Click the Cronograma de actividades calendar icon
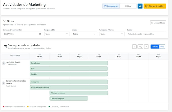Viewport: 172px width, 112px height. 5,46
